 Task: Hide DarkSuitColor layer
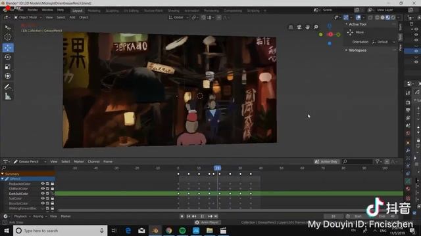coord(43,193)
